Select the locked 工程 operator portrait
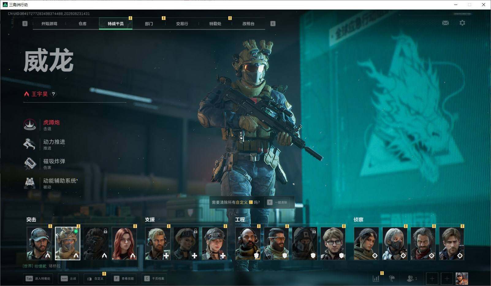Image resolution: width=491 pixels, height=286 pixels. (304, 243)
